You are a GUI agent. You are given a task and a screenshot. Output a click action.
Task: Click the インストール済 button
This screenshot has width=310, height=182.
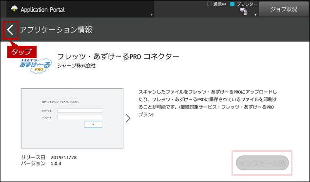(262, 163)
